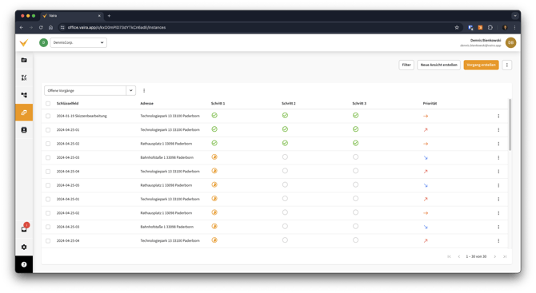Click the in-progress Schritt 1 icon for 2024-04-25-05
This screenshot has width=536, height=293.
pos(214,185)
